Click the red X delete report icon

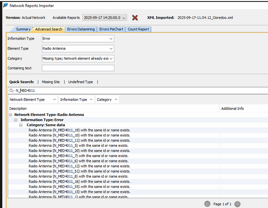click(135, 18)
